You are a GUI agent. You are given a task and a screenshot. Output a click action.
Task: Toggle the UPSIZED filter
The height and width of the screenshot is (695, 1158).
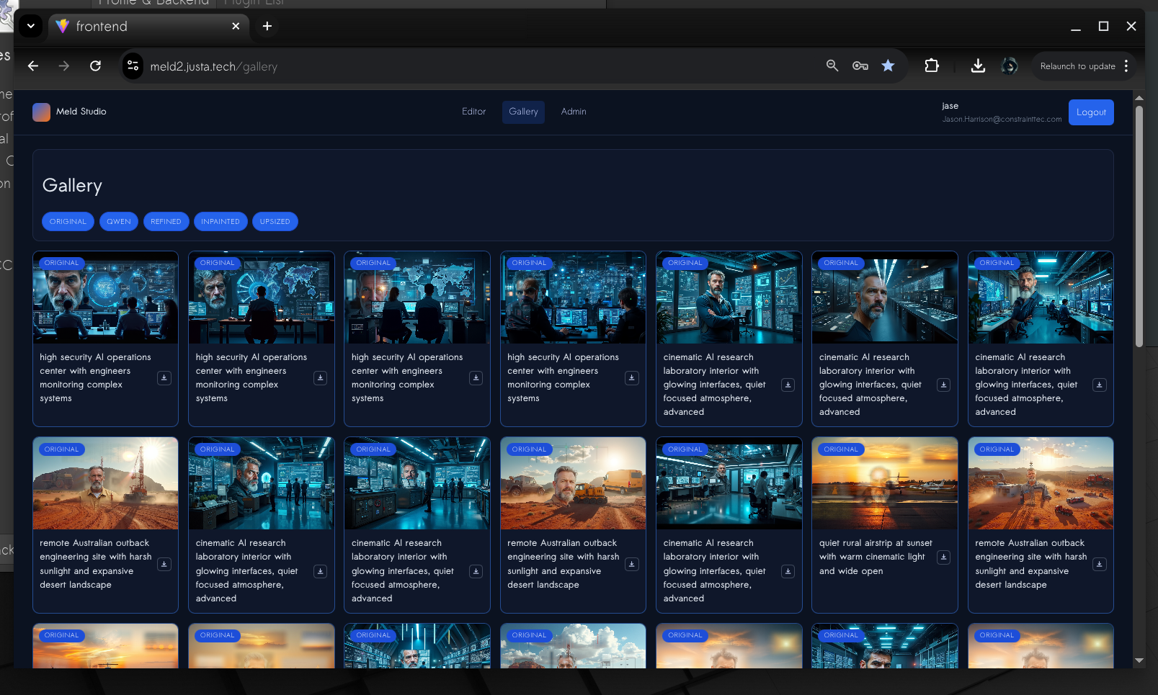[275, 221]
